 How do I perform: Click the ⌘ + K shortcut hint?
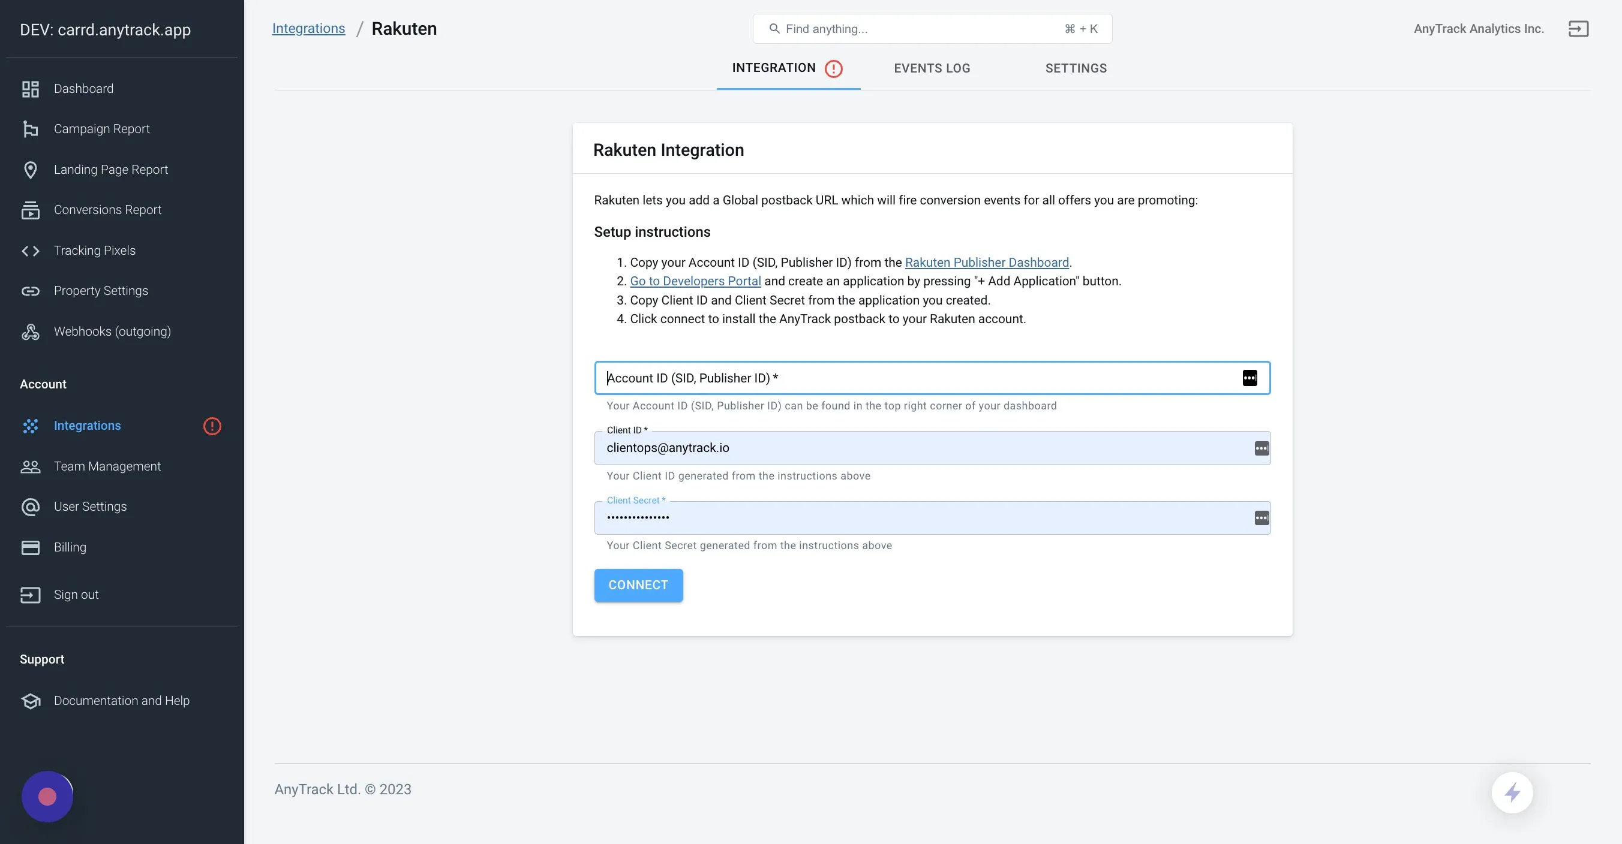pyautogui.click(x=1080, y=29)
